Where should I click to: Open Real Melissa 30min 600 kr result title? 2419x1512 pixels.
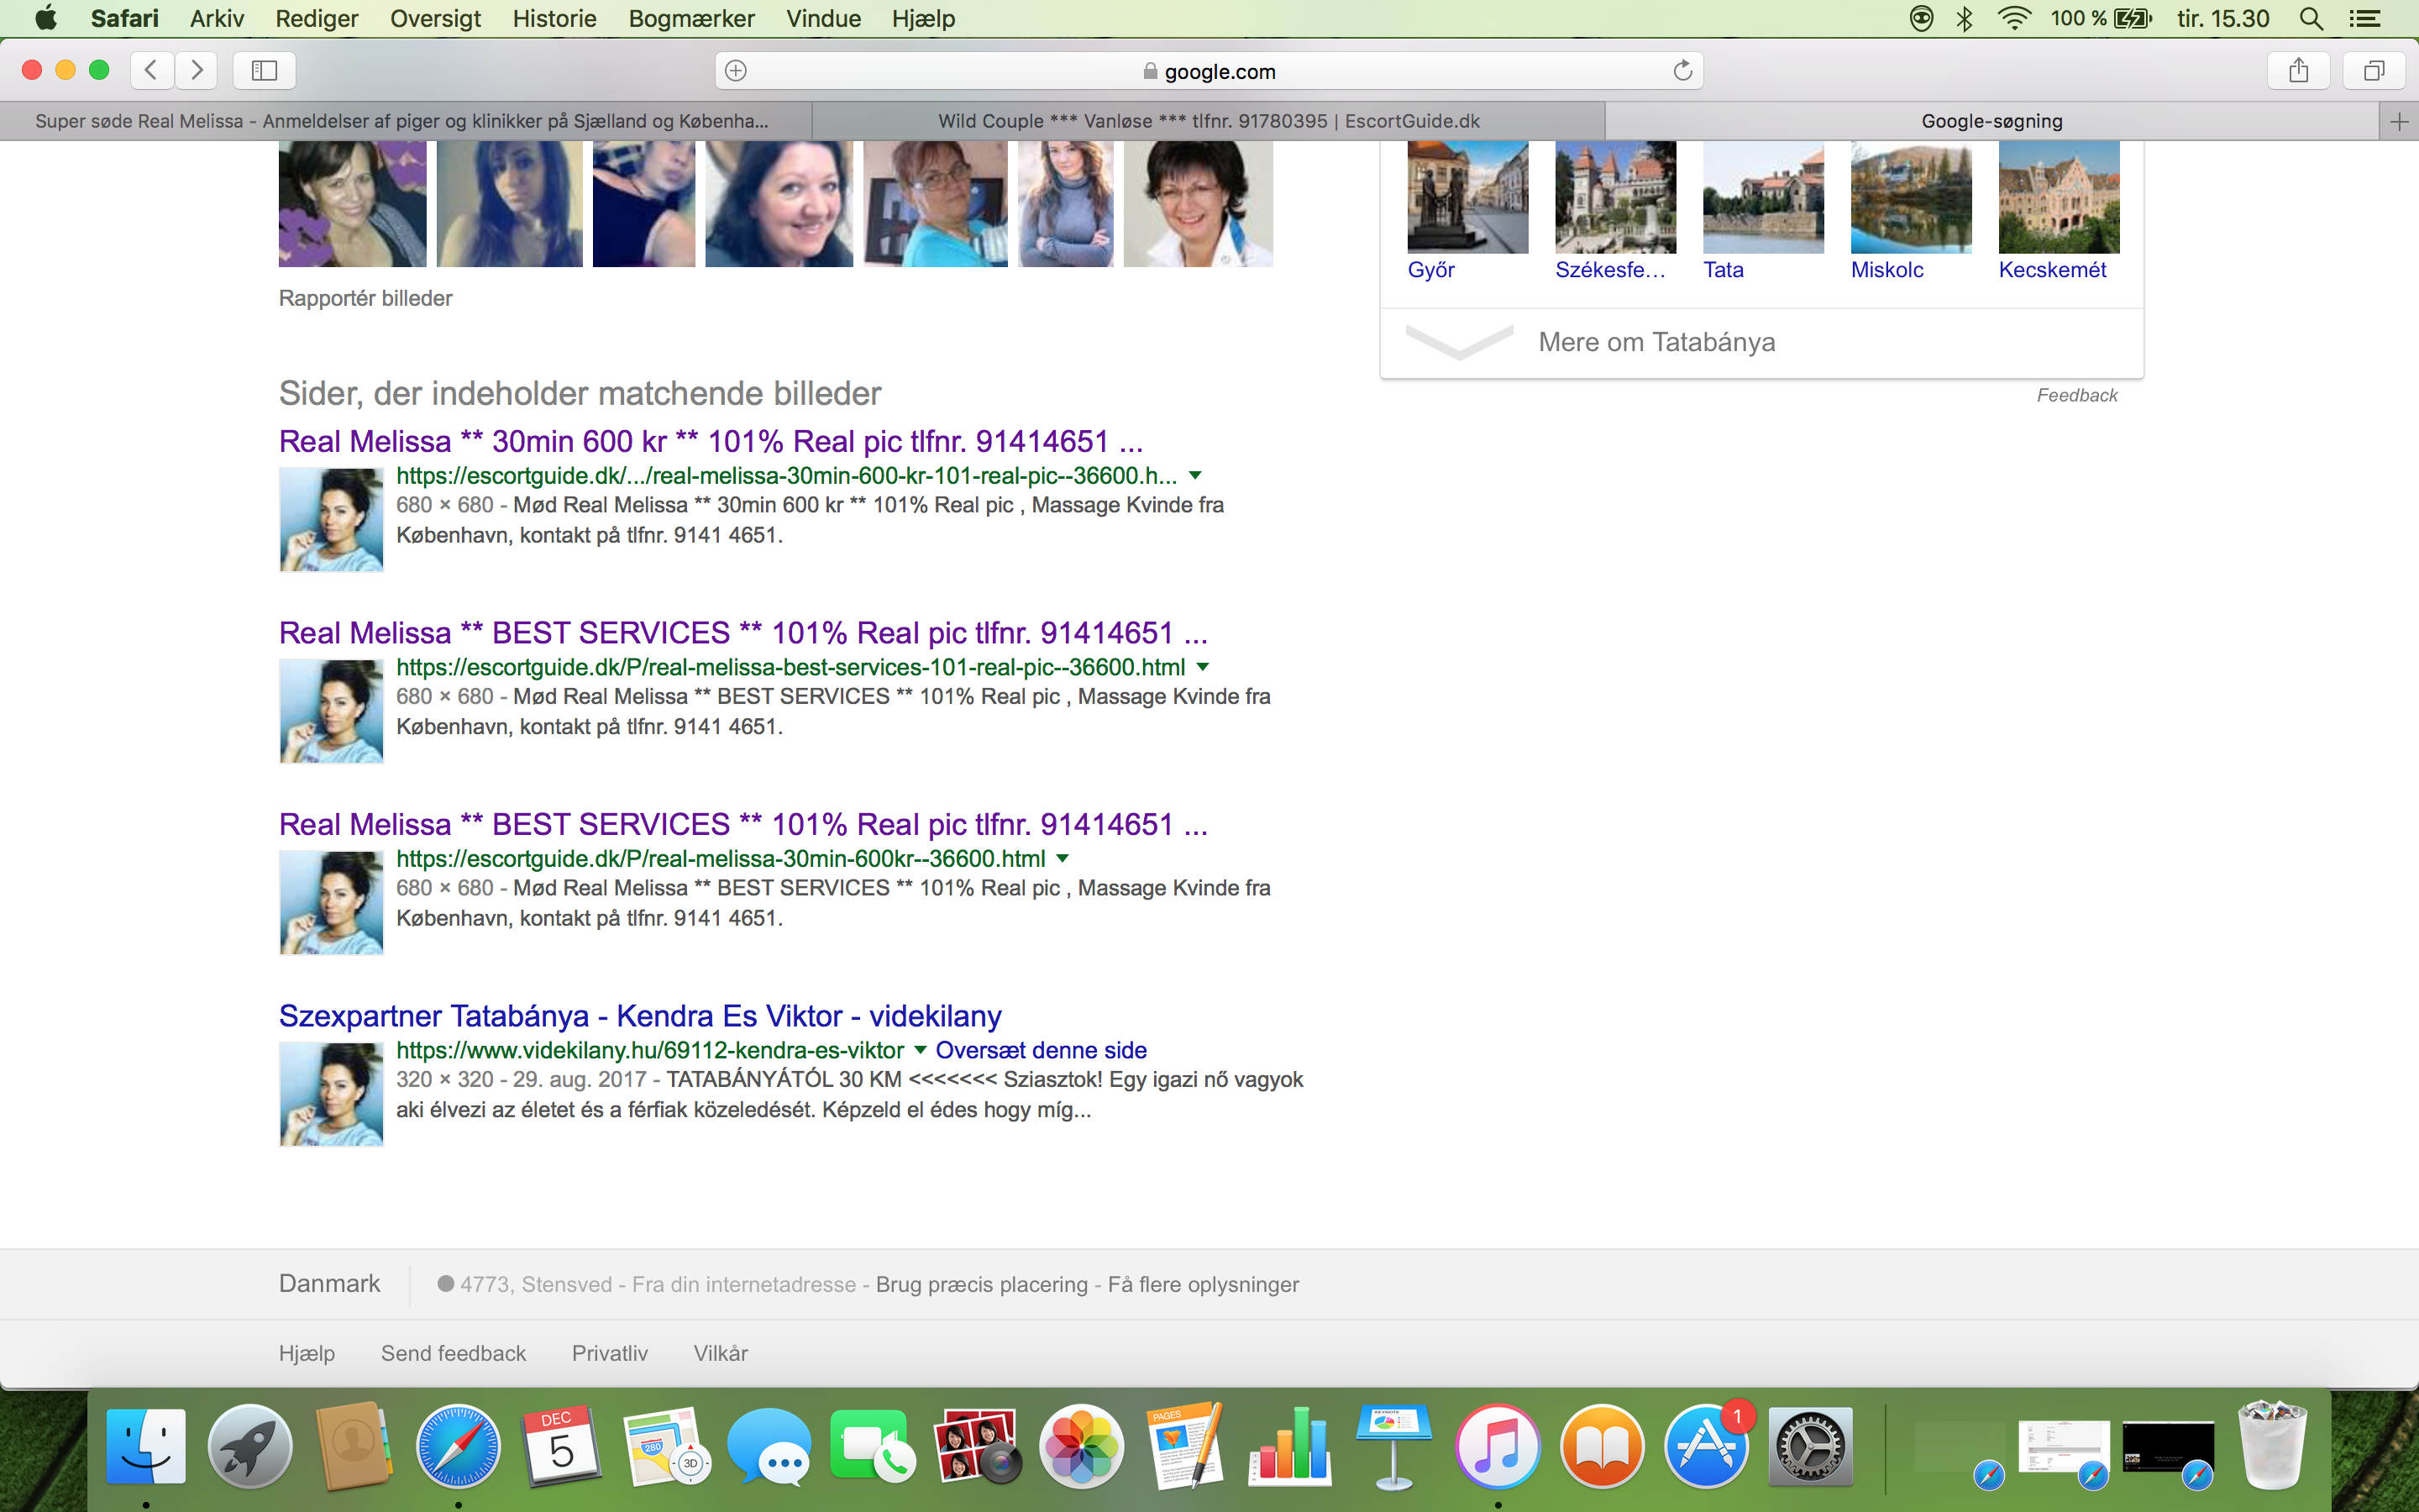[x=711, y=441]
